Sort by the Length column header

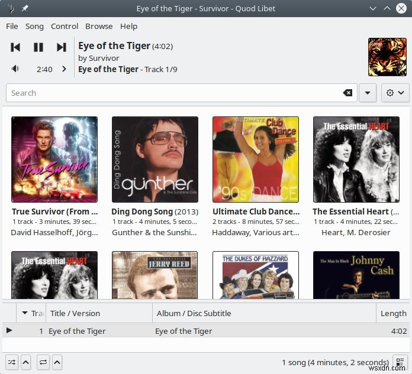coord(393,313)
